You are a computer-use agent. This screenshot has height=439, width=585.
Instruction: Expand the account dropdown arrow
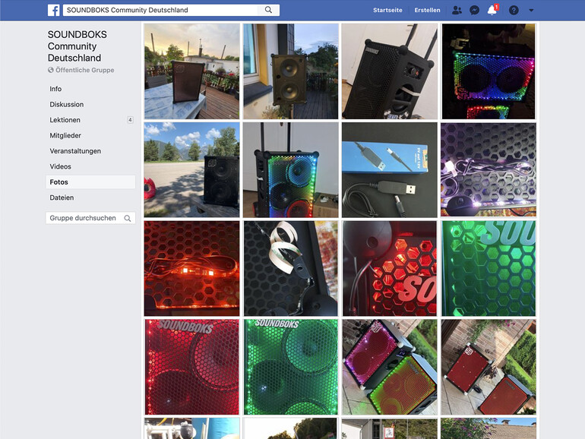pos(531,10)
